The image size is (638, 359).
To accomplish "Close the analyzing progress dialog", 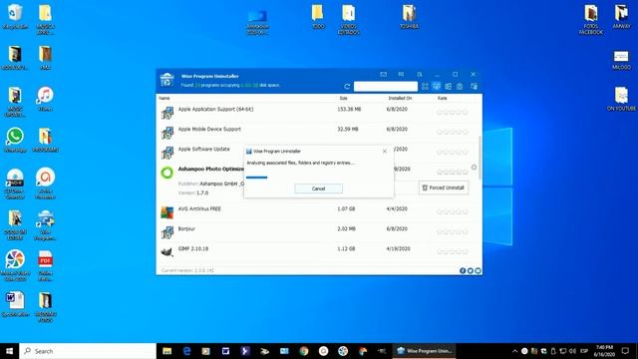I will coord(385,151).
